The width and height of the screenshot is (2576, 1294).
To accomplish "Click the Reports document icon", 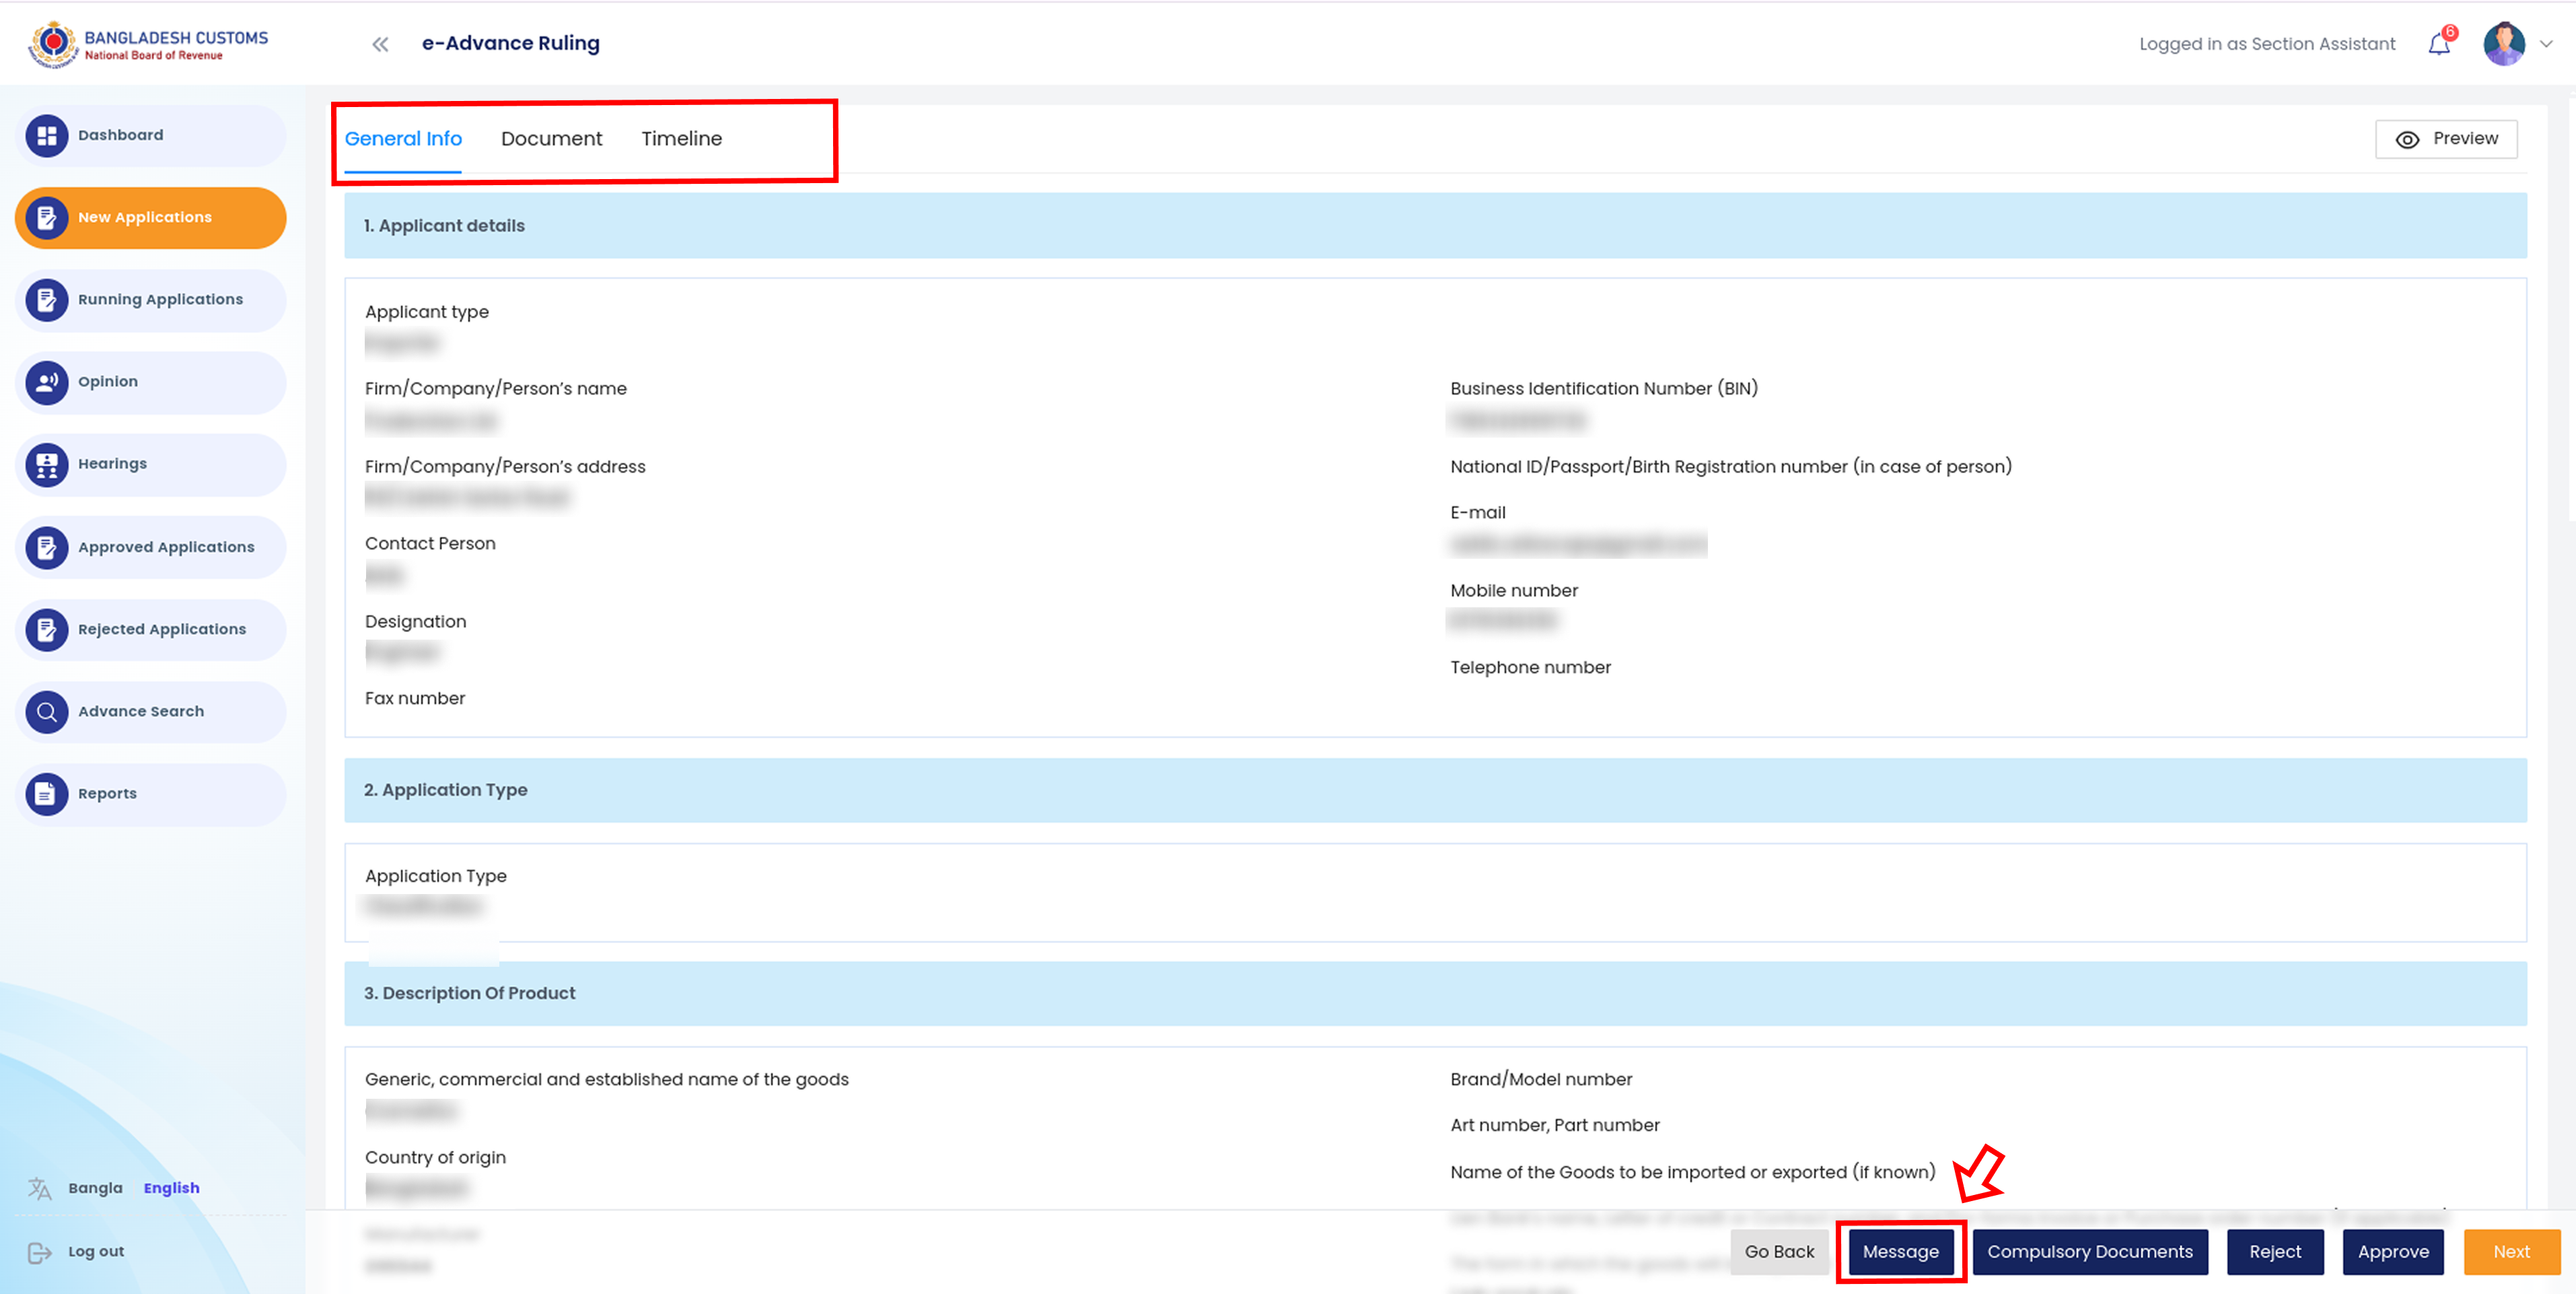I will click(x=47, y=794).
